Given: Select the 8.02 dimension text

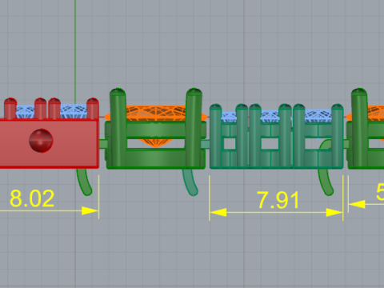Looking at the screenshot, I should pos(32,198).
